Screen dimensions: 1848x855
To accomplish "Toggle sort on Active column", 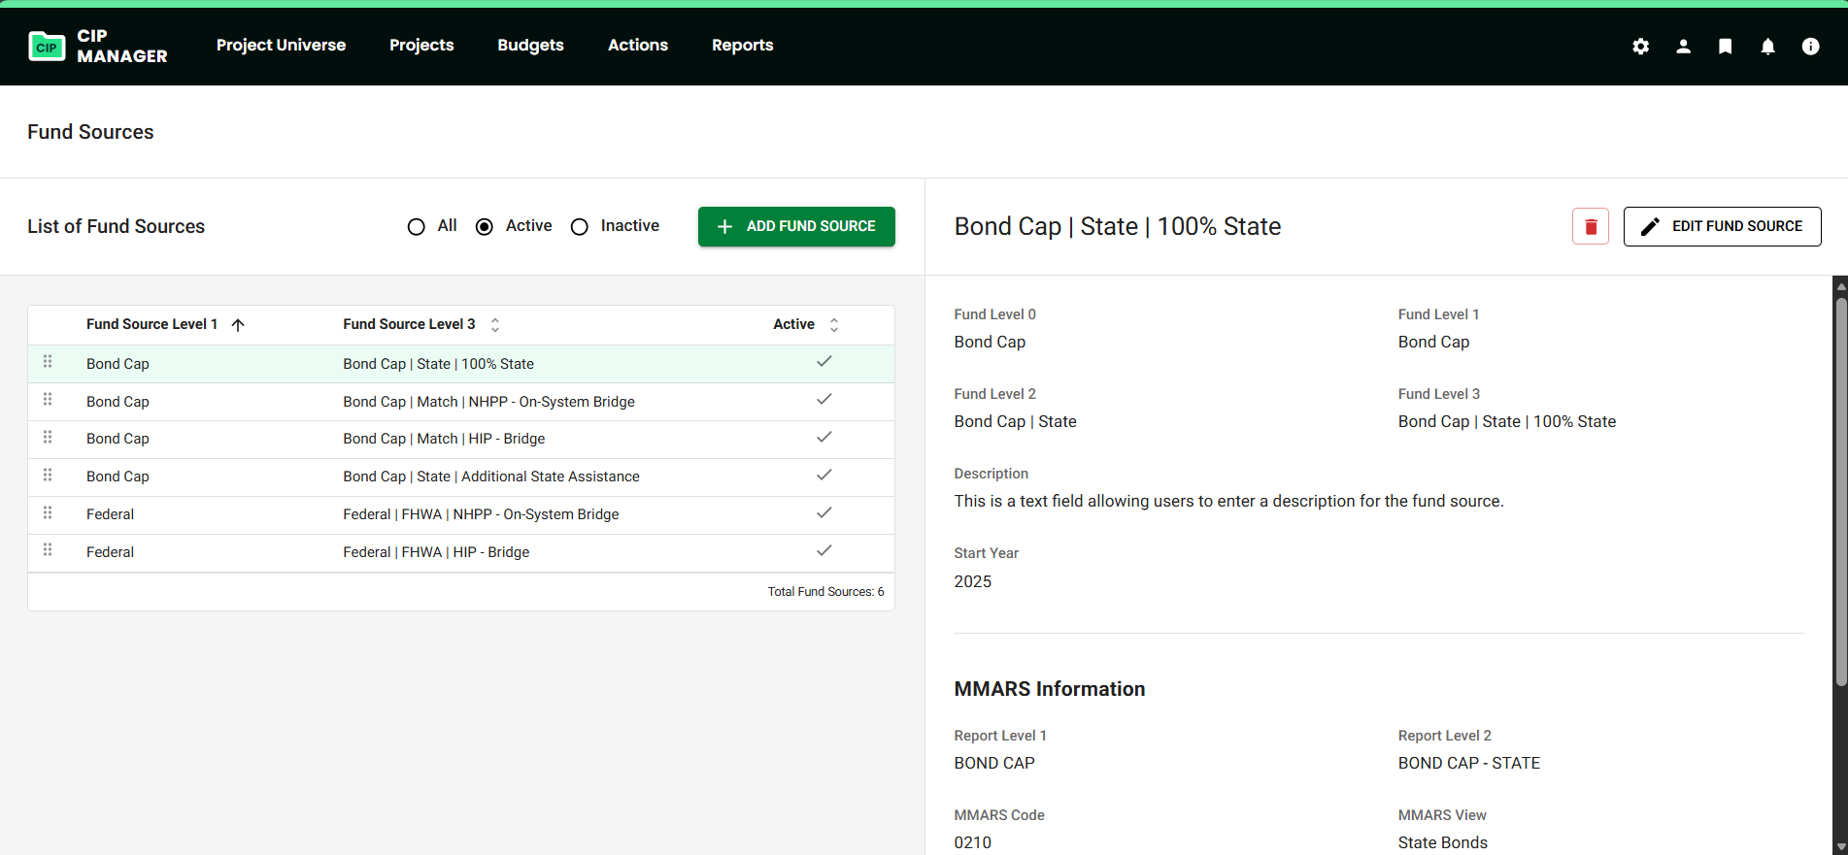I will 834,325.
